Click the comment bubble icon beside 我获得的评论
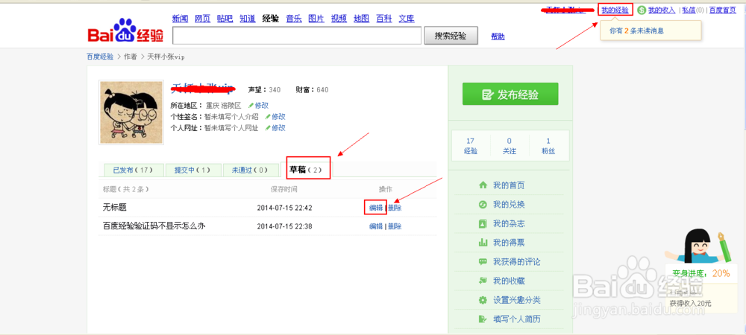 click(483, 262)
